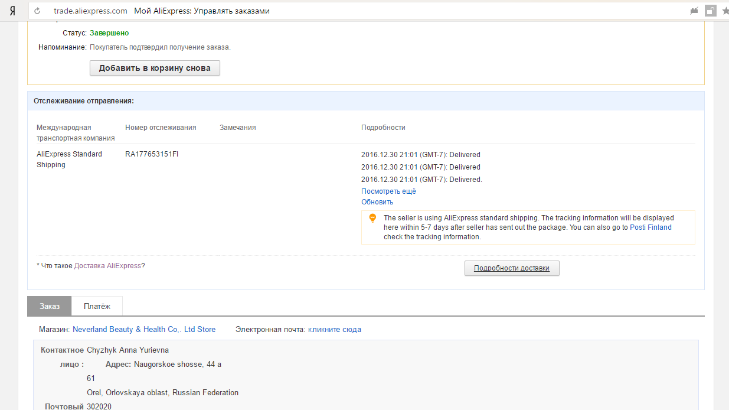Image resolution: width=729 pixels, height=410 pixels.
Task: Click the "Покупатель подтвердил получение заказа." reminder text
Action: point(160,47)
